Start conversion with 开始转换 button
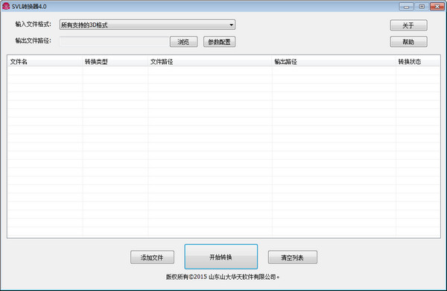Viewport: 447px width, 291px height. tap(221, 257)
